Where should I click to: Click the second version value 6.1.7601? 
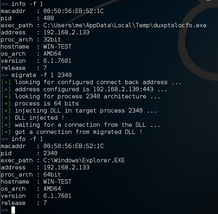pos(57,196)
